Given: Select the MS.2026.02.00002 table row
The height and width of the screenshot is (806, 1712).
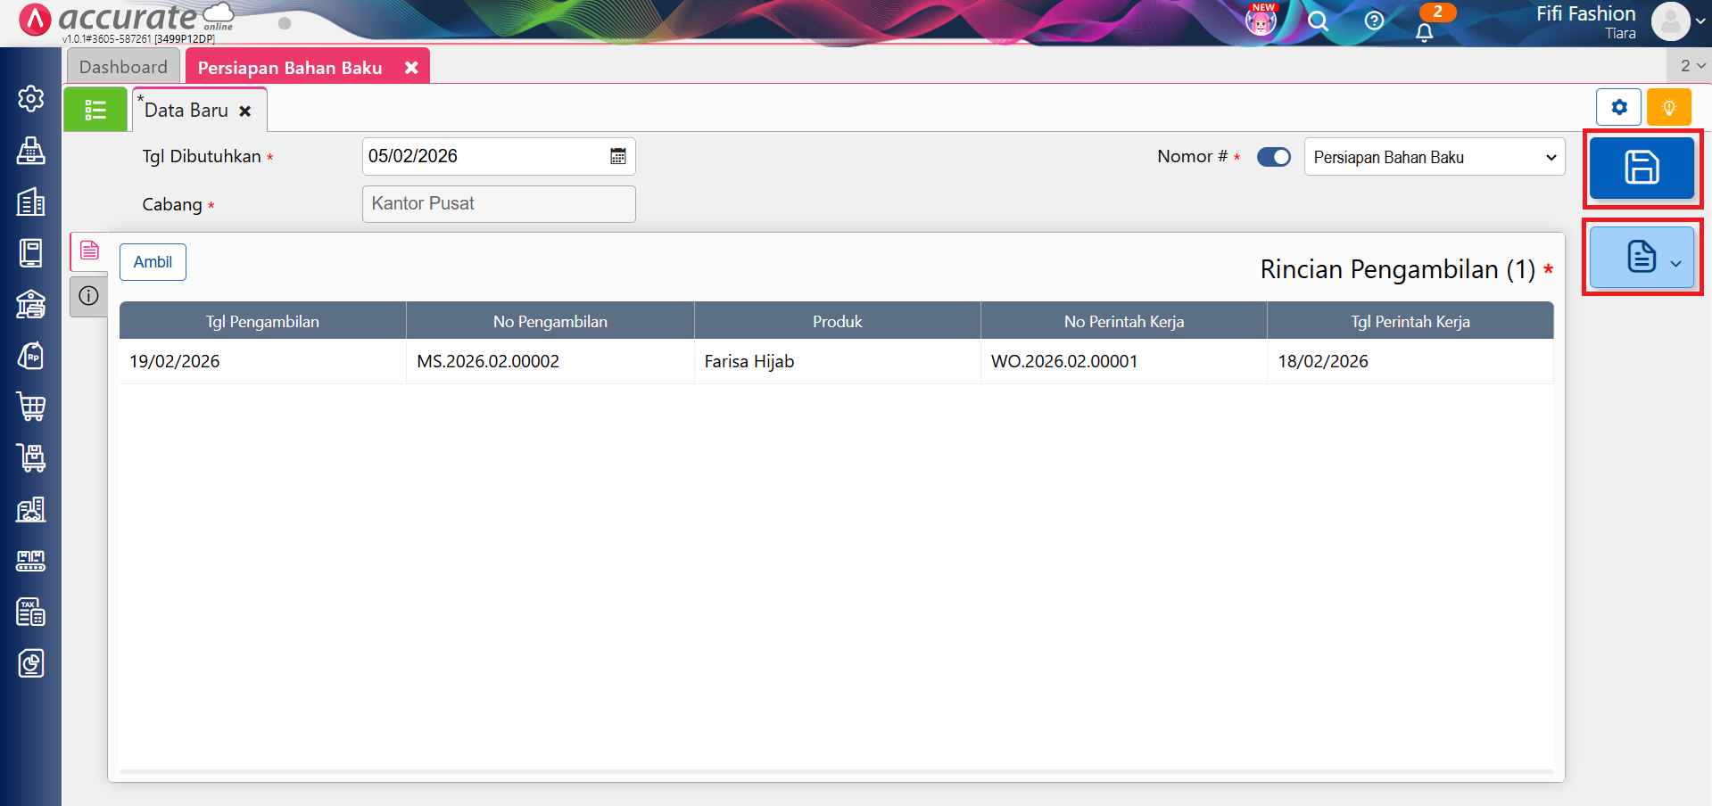Looking at the screenshot, I should tap(488, 361).
